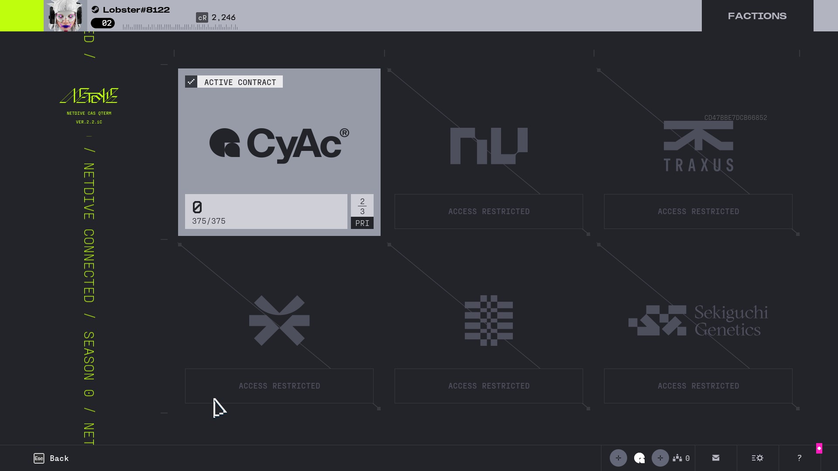Screen dimensions: 838x471
Task: Select the Sekiguchi Genetics faction logo
Action: (698, 321)
